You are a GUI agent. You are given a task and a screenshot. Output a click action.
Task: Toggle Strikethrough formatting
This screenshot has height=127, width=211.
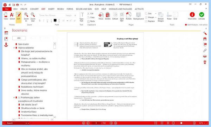pos(51,21)
